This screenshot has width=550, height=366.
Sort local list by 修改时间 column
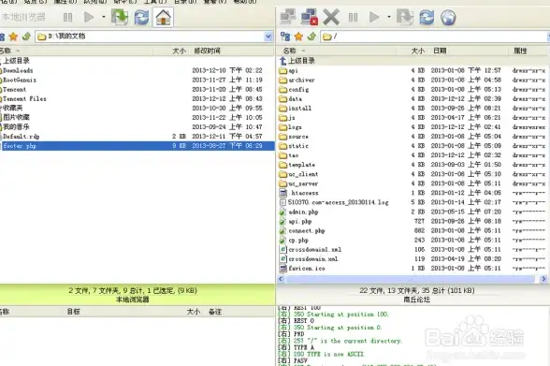click(x=207, y=51)
